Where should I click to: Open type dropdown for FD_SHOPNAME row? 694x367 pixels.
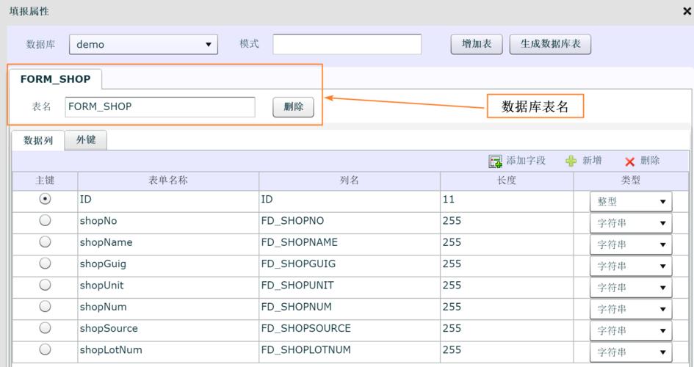(631, 244)
